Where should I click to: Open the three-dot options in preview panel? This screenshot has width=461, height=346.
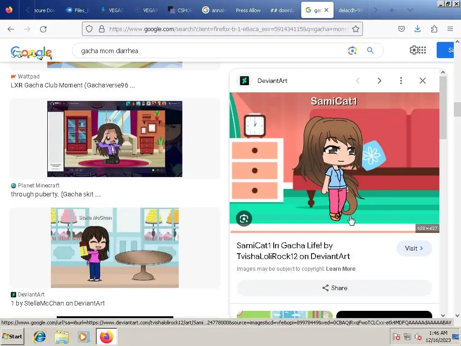pos(401,81)
